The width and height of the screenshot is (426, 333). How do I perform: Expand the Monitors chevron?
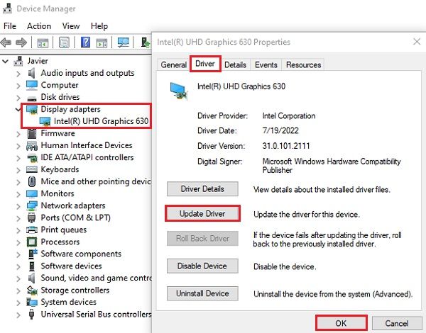[x=18, y=194]
